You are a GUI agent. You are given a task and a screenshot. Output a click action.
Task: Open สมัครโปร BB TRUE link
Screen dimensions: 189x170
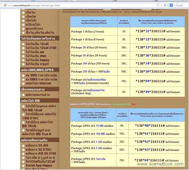click(38, 124)
